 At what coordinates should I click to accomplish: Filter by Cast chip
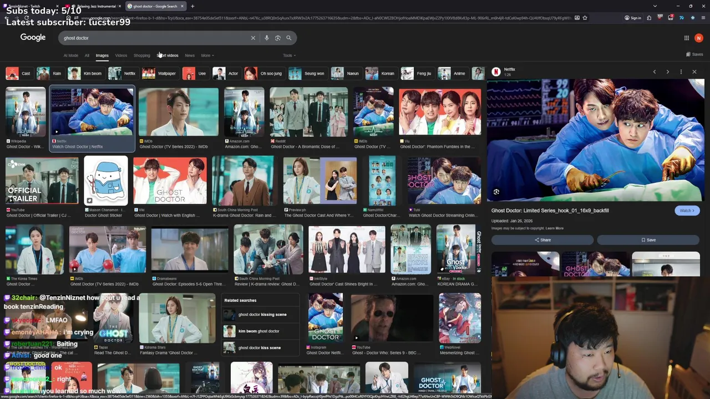[18, 73]
